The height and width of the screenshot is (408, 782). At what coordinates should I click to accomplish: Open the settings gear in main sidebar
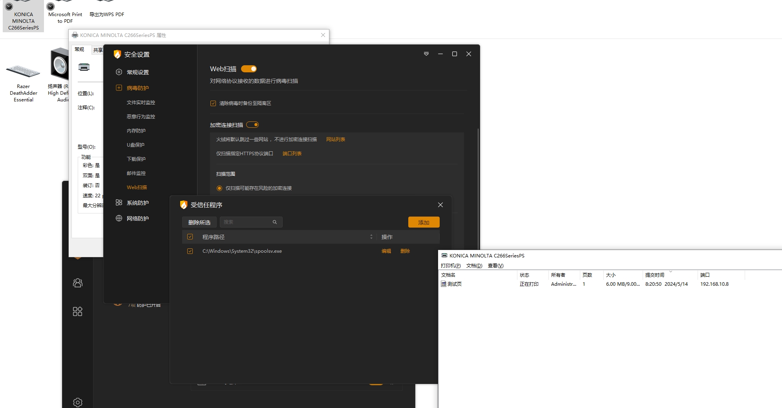[x=78, y=402]
